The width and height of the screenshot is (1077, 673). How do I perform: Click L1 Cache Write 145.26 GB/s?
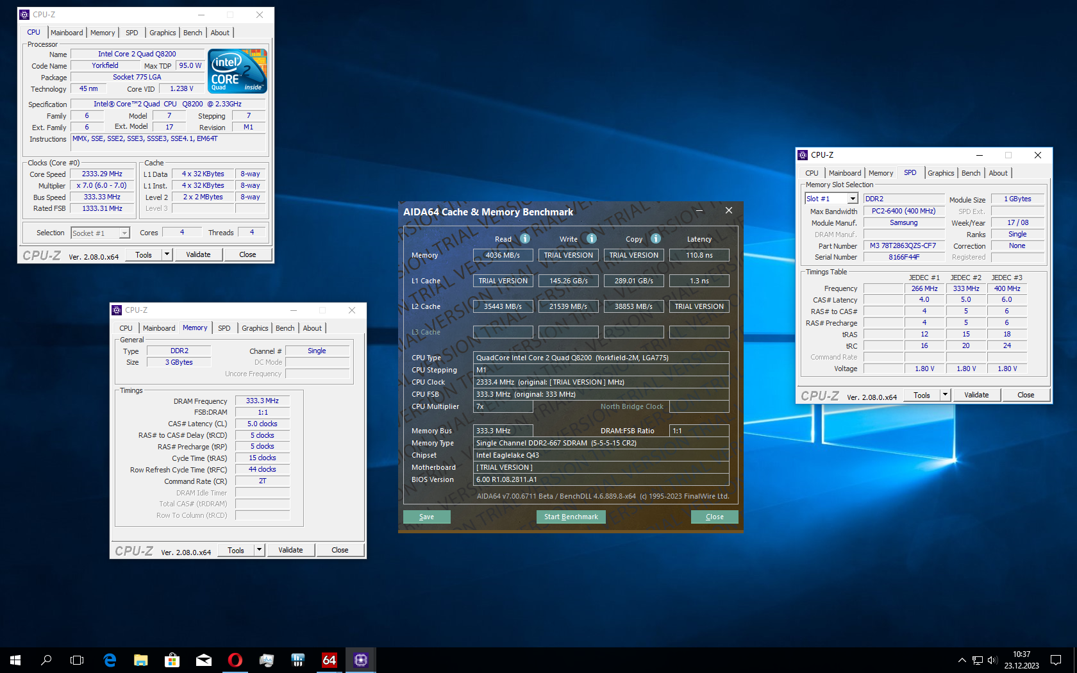[x=568, y=281]
